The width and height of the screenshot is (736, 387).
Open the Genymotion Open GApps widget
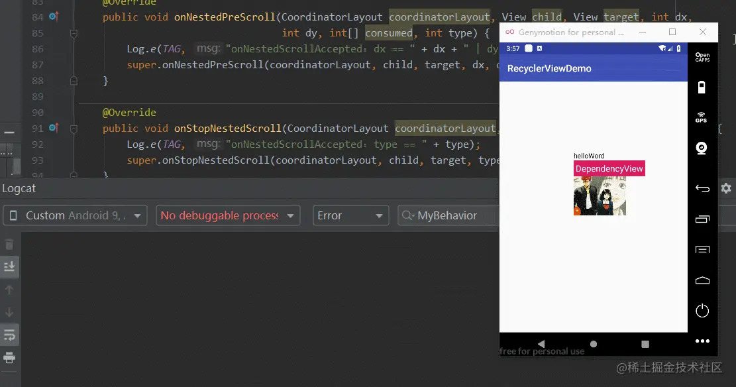click(x=702, y=57)
